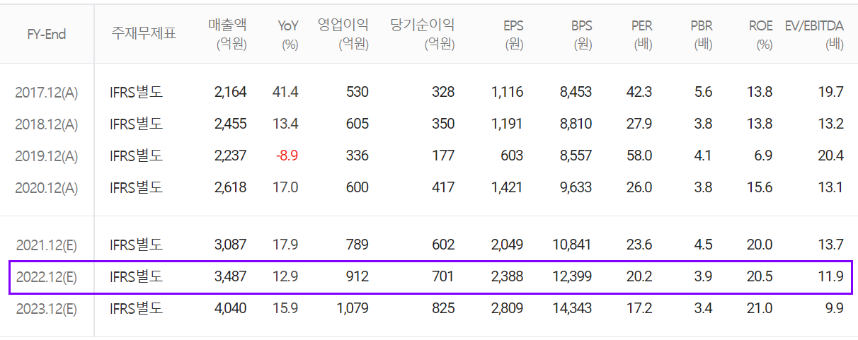Click PBR value 5.6
The image size is (858, 340).
[704, 92]
